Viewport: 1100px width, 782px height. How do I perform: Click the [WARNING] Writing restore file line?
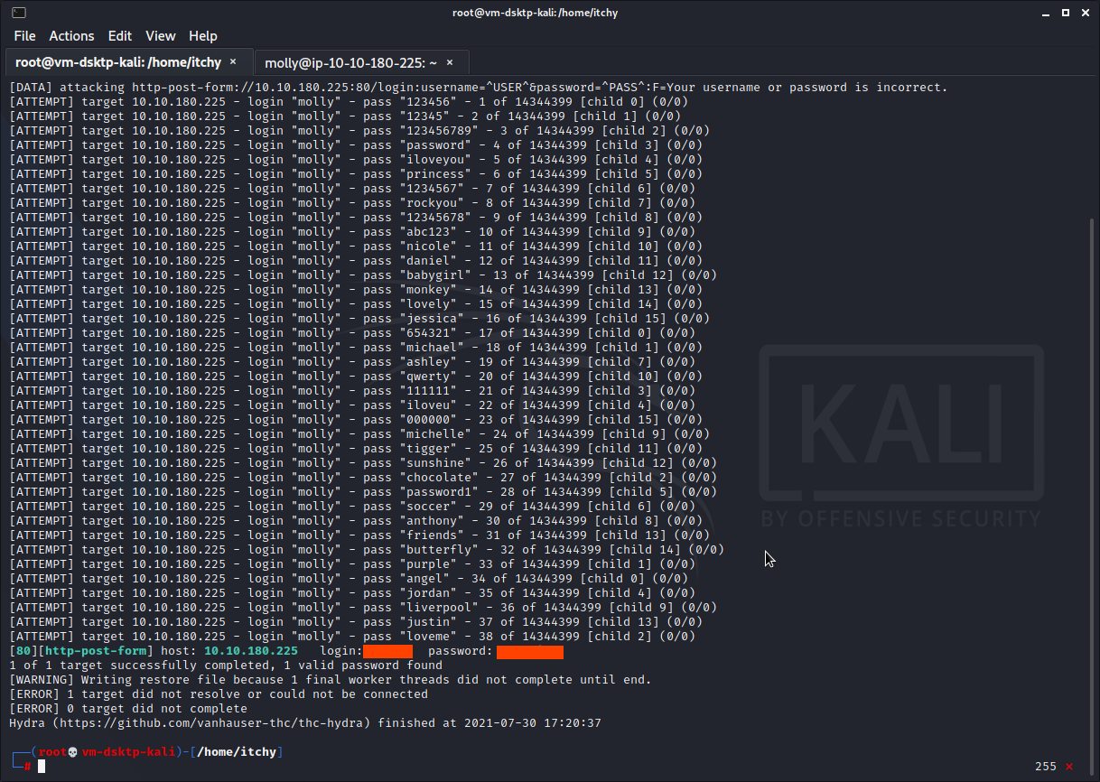pyautogui.click(x=331, y=680)
